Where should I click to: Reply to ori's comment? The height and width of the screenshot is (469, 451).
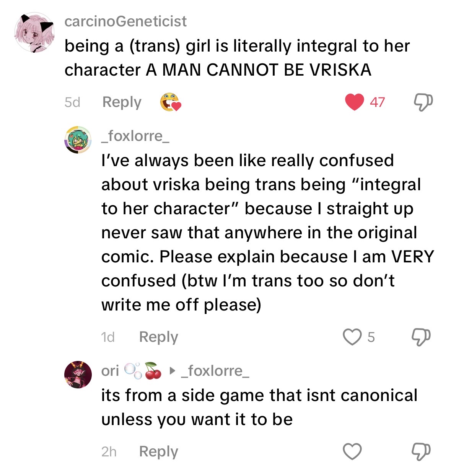(x=158, y=451)
